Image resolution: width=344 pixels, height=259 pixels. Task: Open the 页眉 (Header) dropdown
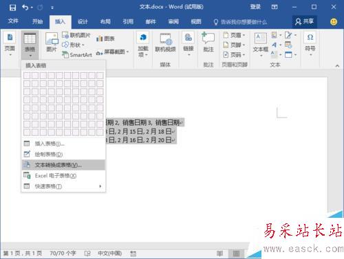[x=234, y=35]
